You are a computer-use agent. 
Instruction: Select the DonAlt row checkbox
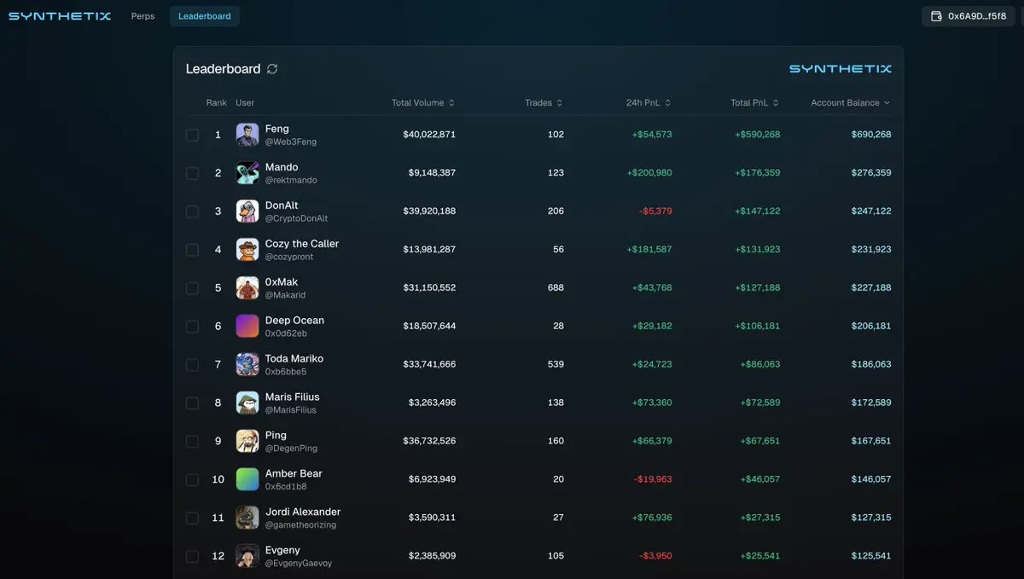point(193,211)
